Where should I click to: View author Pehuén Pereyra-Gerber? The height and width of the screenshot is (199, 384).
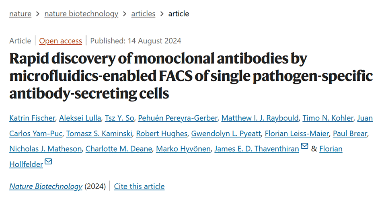pyautogui.click(x=178, y=118)
